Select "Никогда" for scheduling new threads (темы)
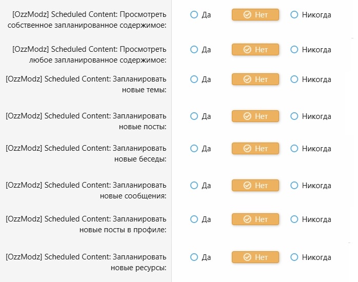Viewport: 358px width, 282px height. [294, 79]
